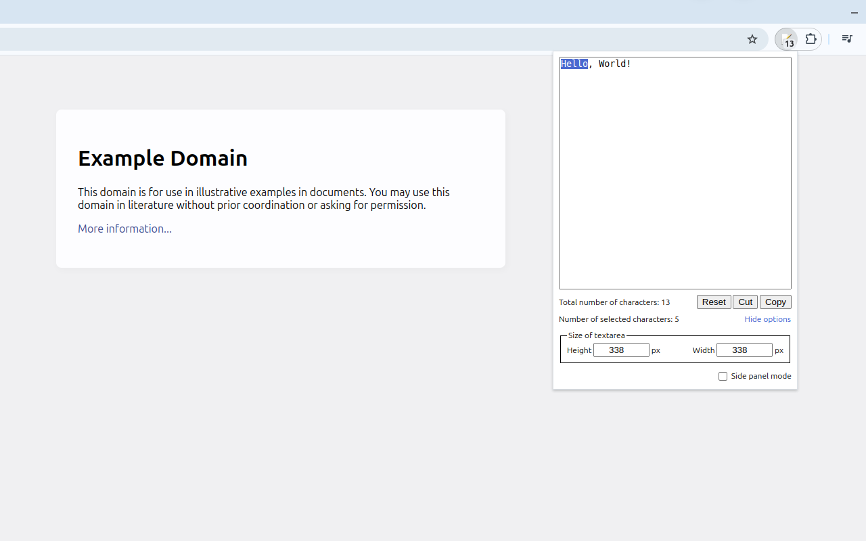The width and height of the screenshot is (866, 541).
Task: Click the Number of selected characters text
Action: [x=618, y=319]
